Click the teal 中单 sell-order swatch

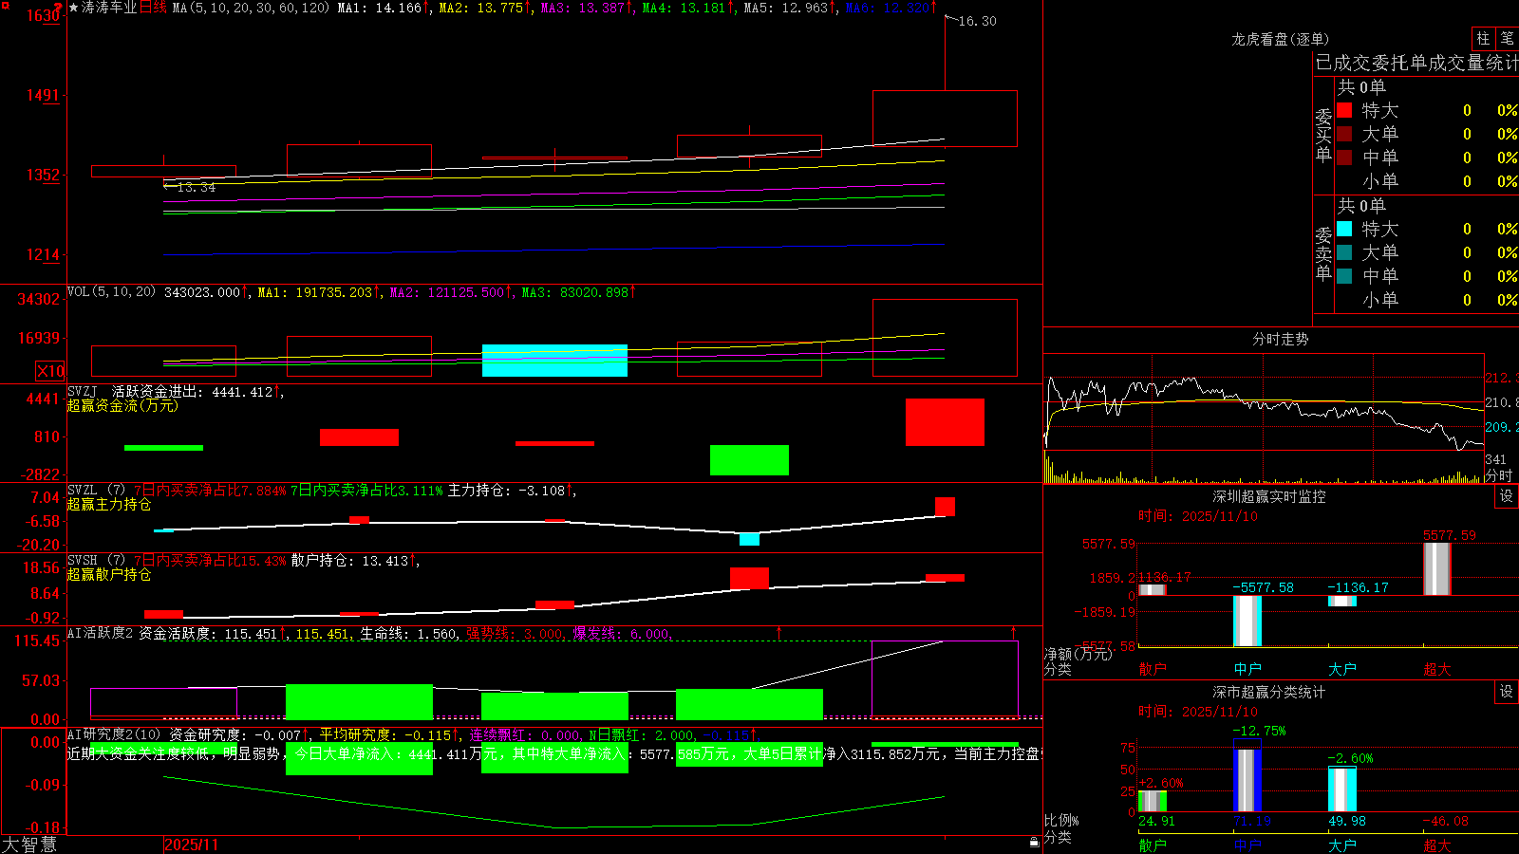pos(1344,276)
